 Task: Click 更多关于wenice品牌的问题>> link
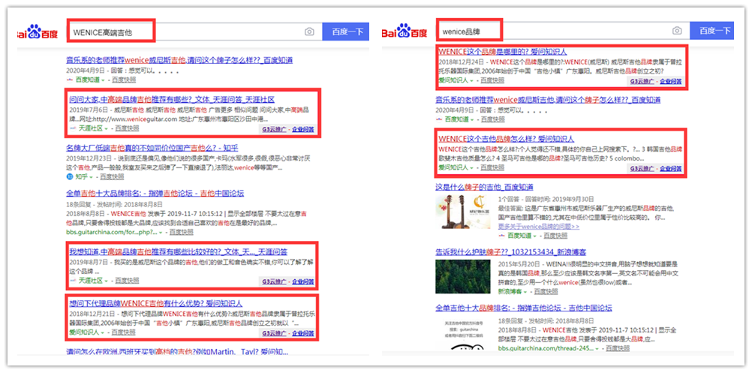tap(539, 227)
